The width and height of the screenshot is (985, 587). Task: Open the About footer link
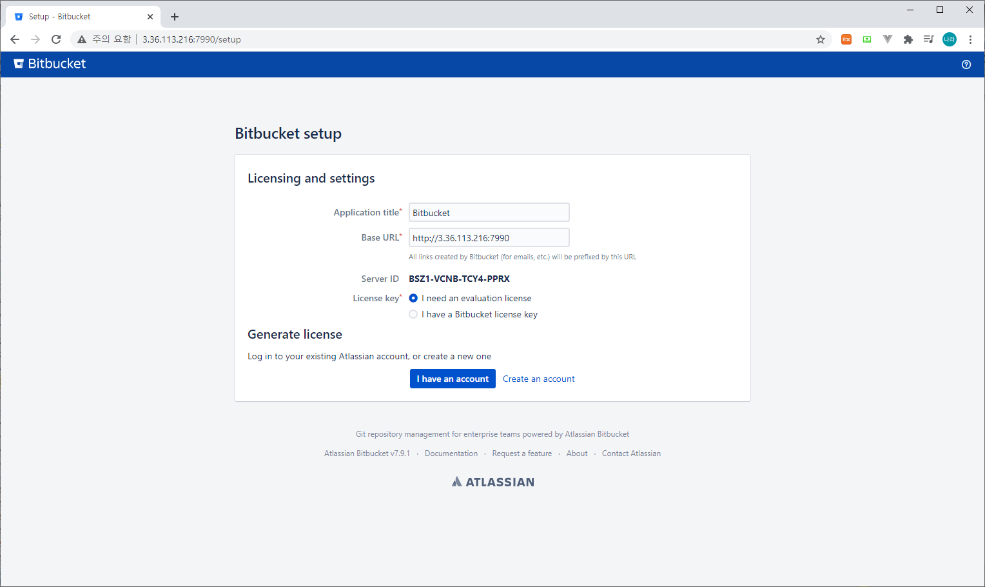[577, 453]
